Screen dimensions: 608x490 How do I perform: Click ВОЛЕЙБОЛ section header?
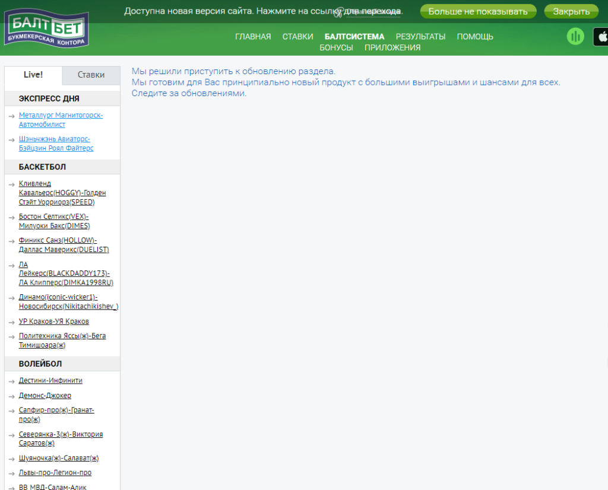(x=62, y=364)
